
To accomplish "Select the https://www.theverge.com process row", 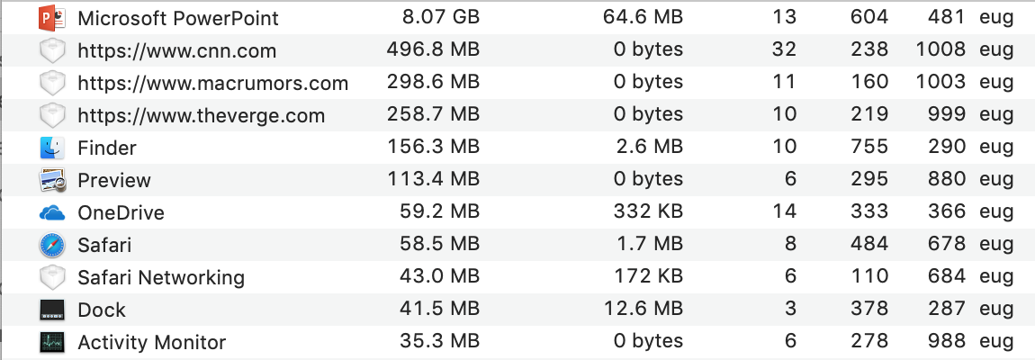I will tap(201, 115).
